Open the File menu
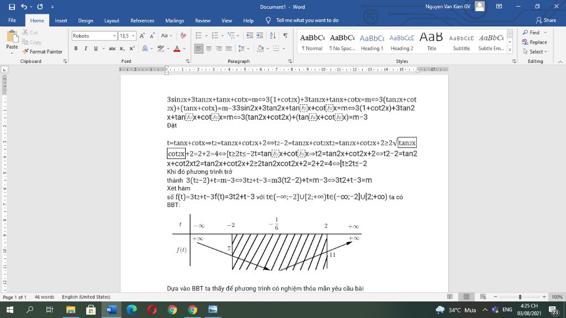The height and width of the screenshot is (318, 566). [12, 20]
